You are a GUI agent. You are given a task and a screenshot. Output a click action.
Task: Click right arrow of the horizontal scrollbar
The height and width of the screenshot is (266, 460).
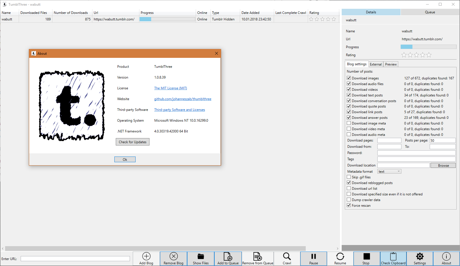tap(337, 248)
